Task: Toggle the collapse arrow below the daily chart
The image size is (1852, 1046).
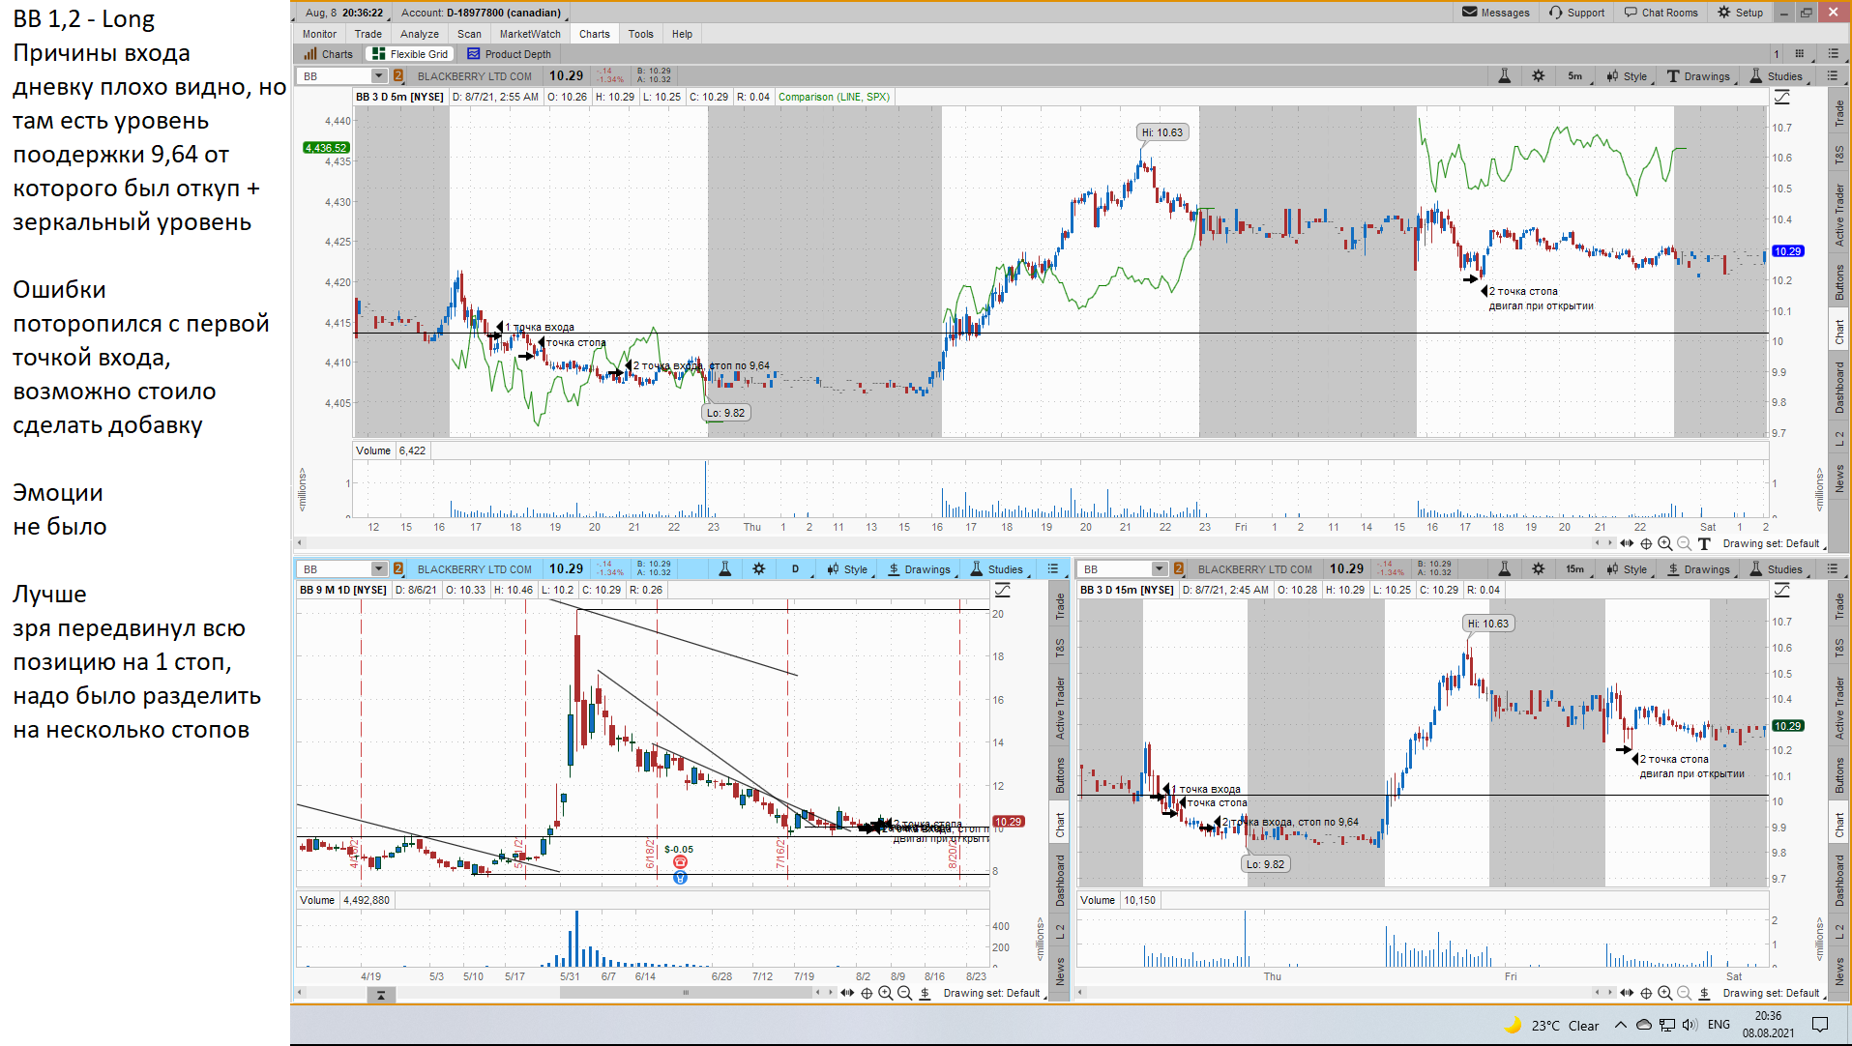Action: (x=381, y=994)
